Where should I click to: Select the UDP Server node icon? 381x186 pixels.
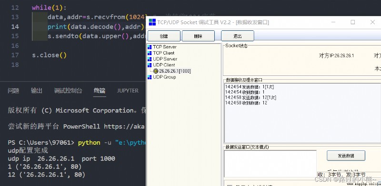pyautogui.click(x=150, y=59)
